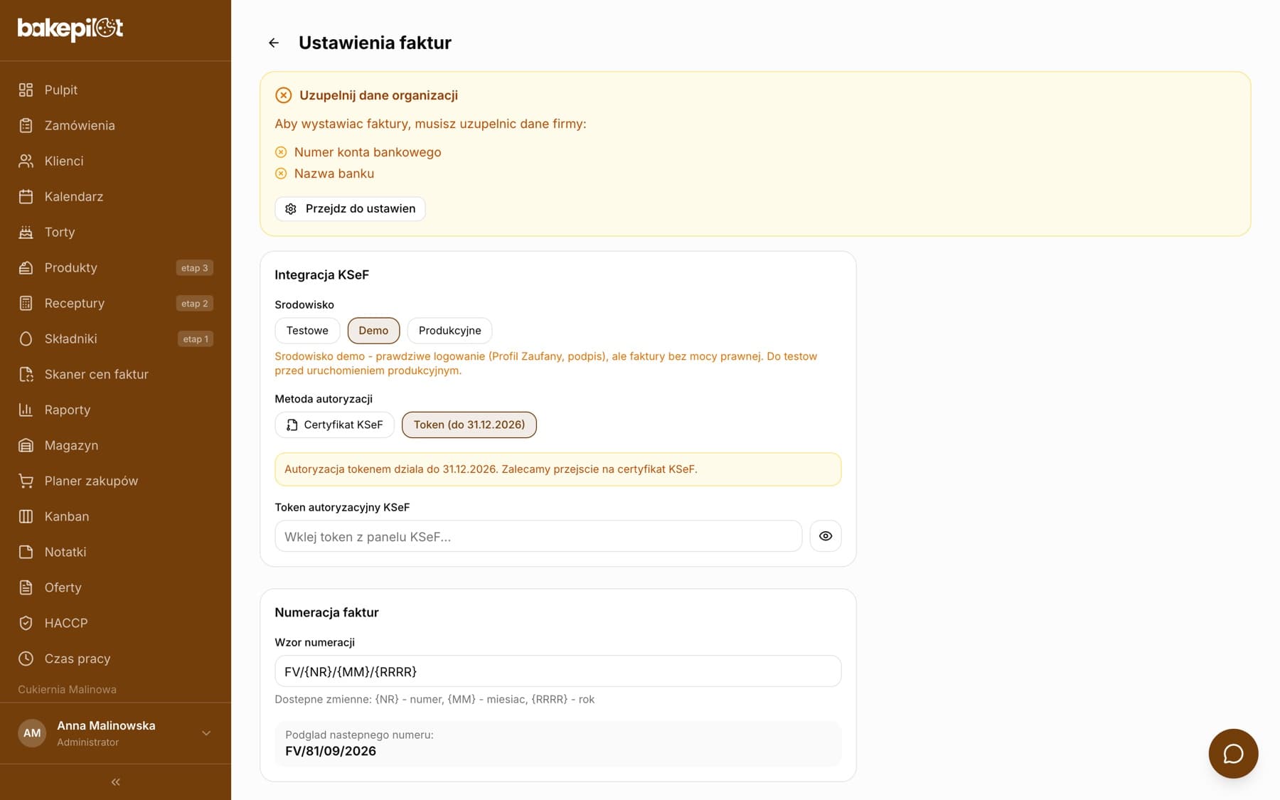Open the Raporty chart icon
This screenshot has height=800, width=1280.
pos(26,410)
